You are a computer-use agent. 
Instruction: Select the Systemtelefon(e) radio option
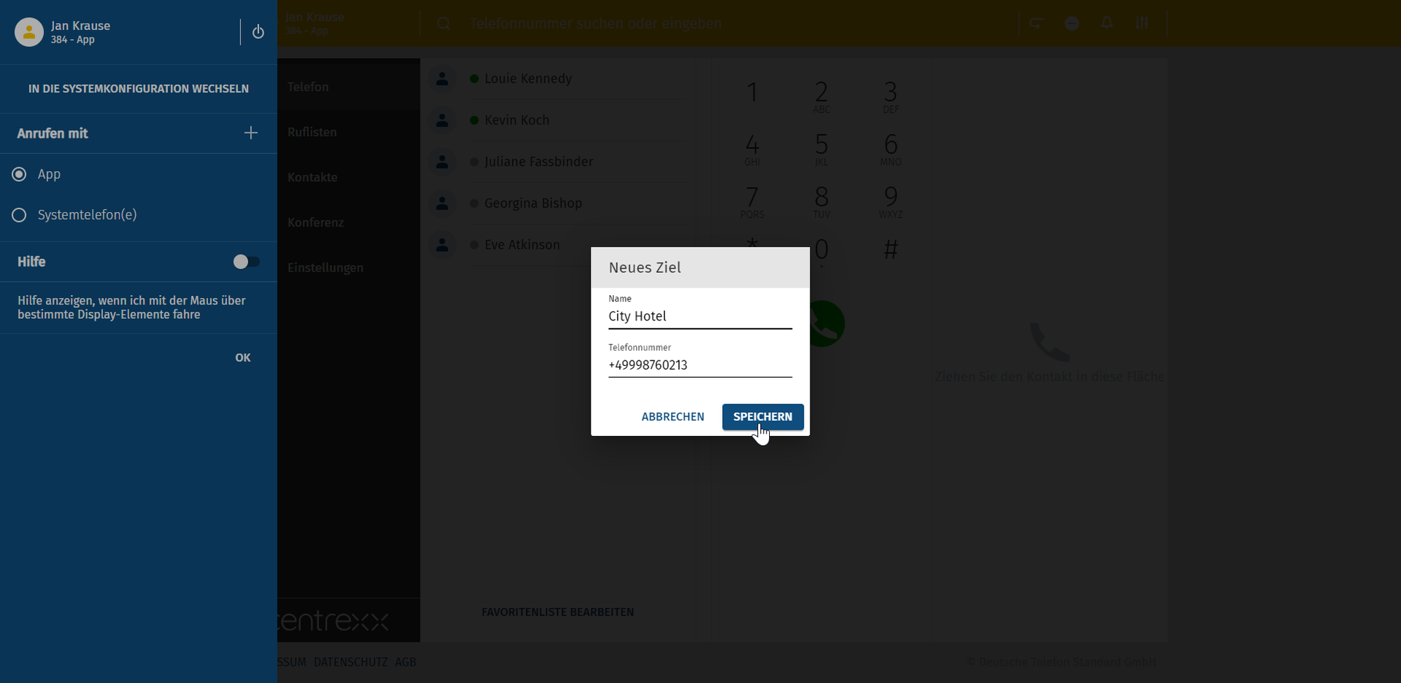[20, 215]
